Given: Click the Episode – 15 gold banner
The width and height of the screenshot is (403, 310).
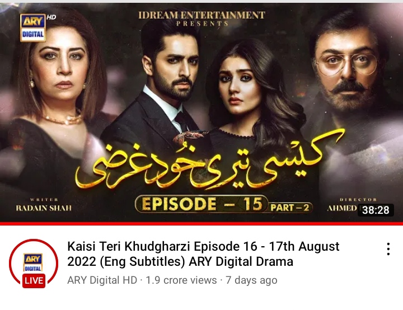Looking at the screenshot, I should [x=201, y=204].
